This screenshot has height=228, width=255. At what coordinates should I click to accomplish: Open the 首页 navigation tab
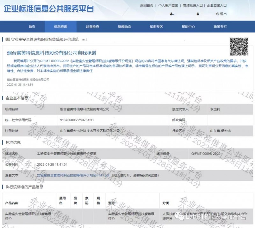[x=32, y=27]
